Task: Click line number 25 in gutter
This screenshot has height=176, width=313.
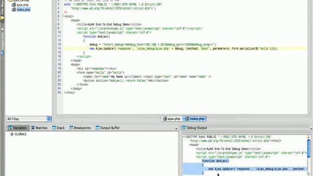Action: (x=59, y=92)
